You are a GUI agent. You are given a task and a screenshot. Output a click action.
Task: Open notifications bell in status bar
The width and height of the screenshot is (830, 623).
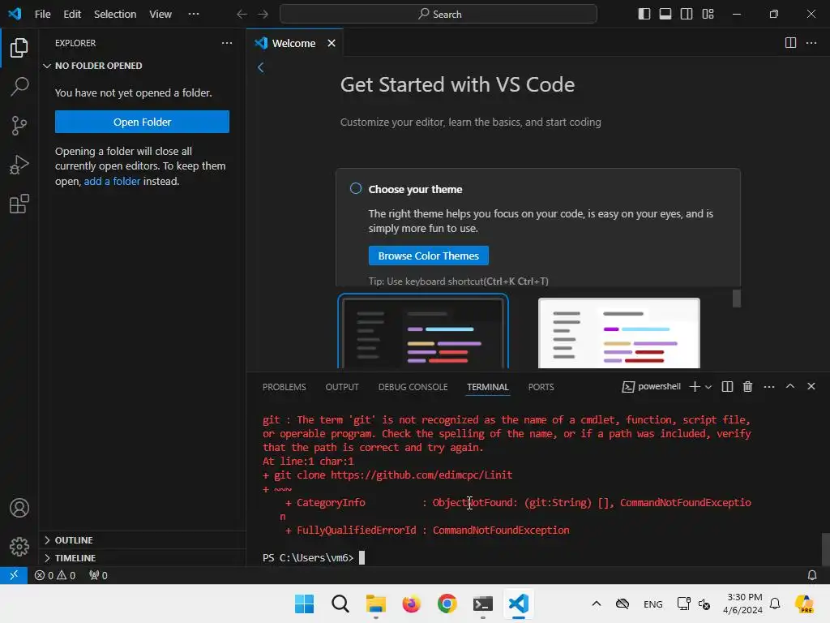(812, 575)
